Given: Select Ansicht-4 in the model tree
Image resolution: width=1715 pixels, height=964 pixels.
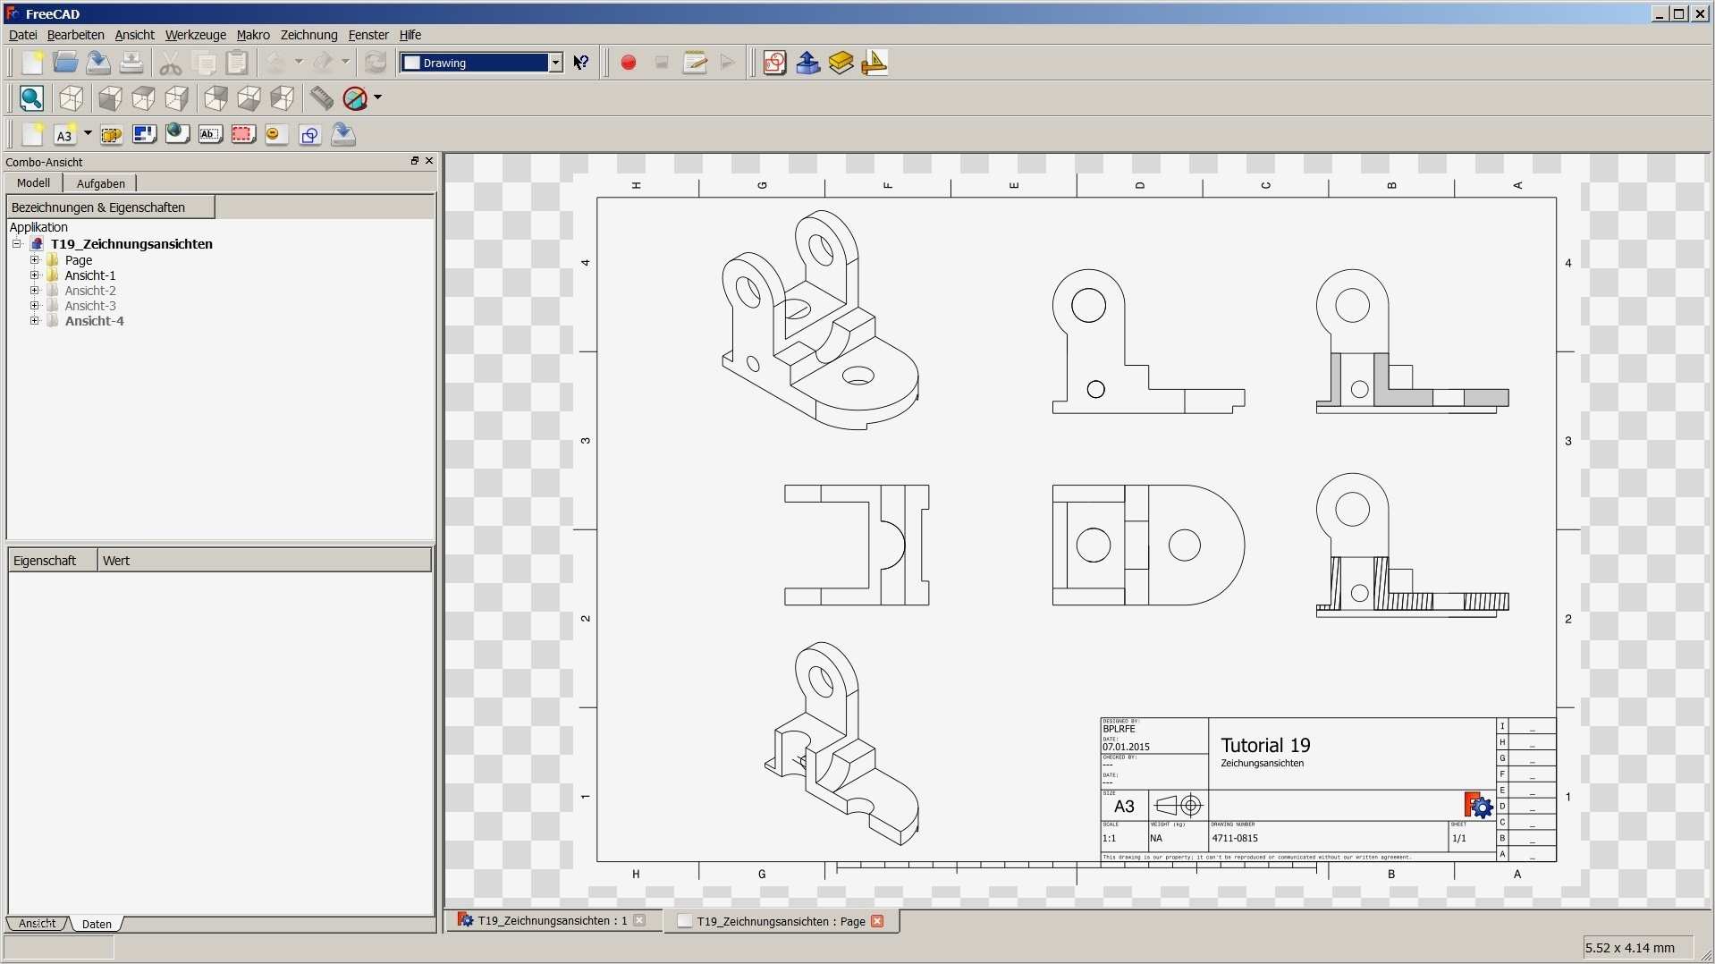Looking at the screenshot, I should [94, 321].
